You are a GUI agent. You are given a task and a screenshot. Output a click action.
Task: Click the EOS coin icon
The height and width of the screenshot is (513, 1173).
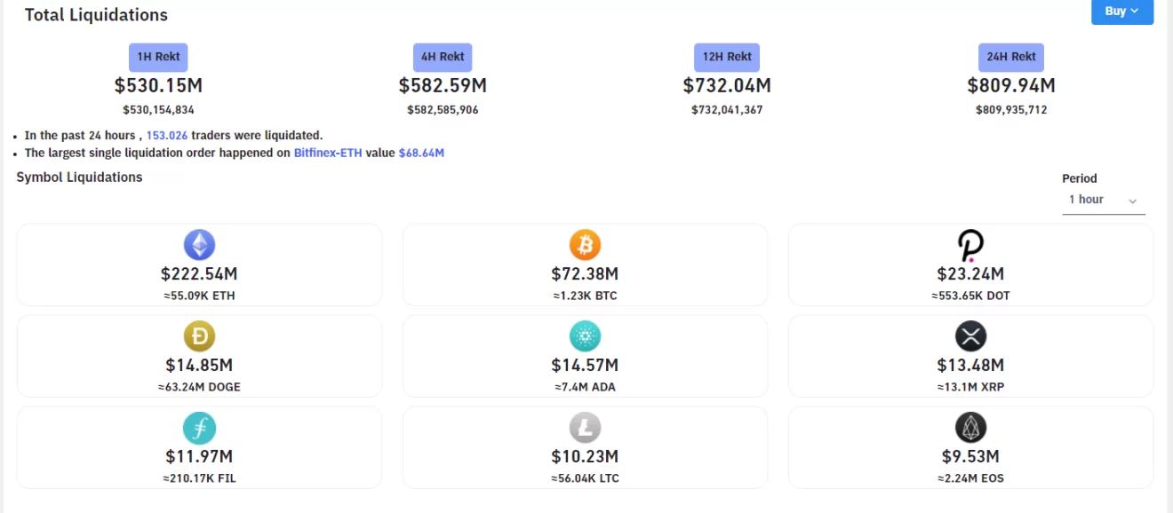tap(970, 429)
